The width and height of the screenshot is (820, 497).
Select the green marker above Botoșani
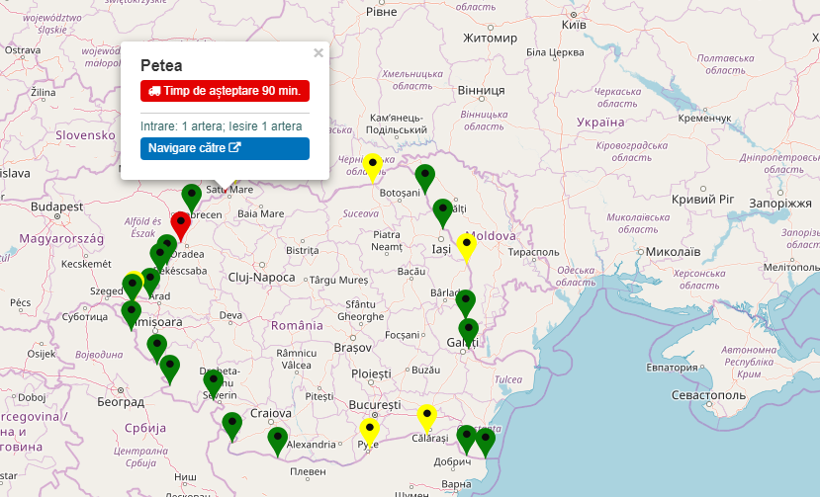click(x=425, y=178)
